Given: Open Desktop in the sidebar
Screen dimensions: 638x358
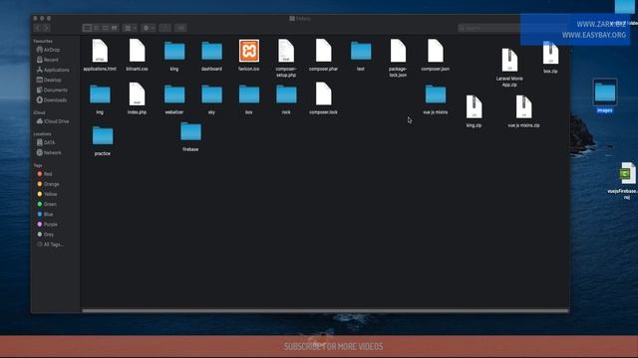Looking at the screenshot, I should (x=49, y=80).
